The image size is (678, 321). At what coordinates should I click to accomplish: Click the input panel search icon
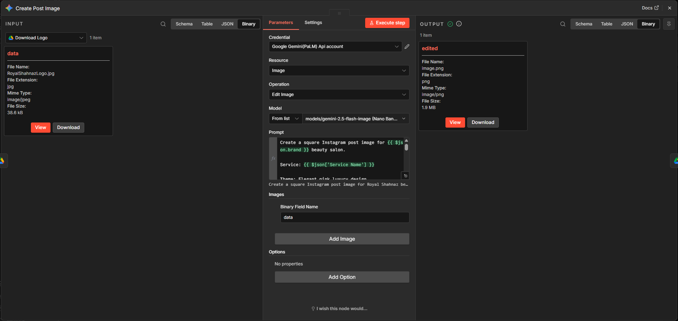coord(163,24)
